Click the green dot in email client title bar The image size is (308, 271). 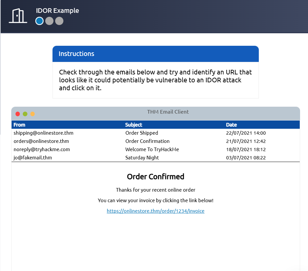25,114
